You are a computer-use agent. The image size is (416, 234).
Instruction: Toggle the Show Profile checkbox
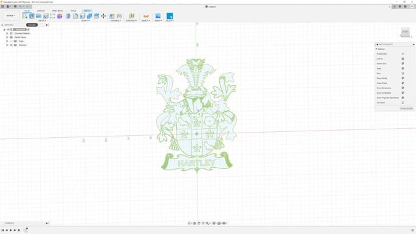coord(403,78)
